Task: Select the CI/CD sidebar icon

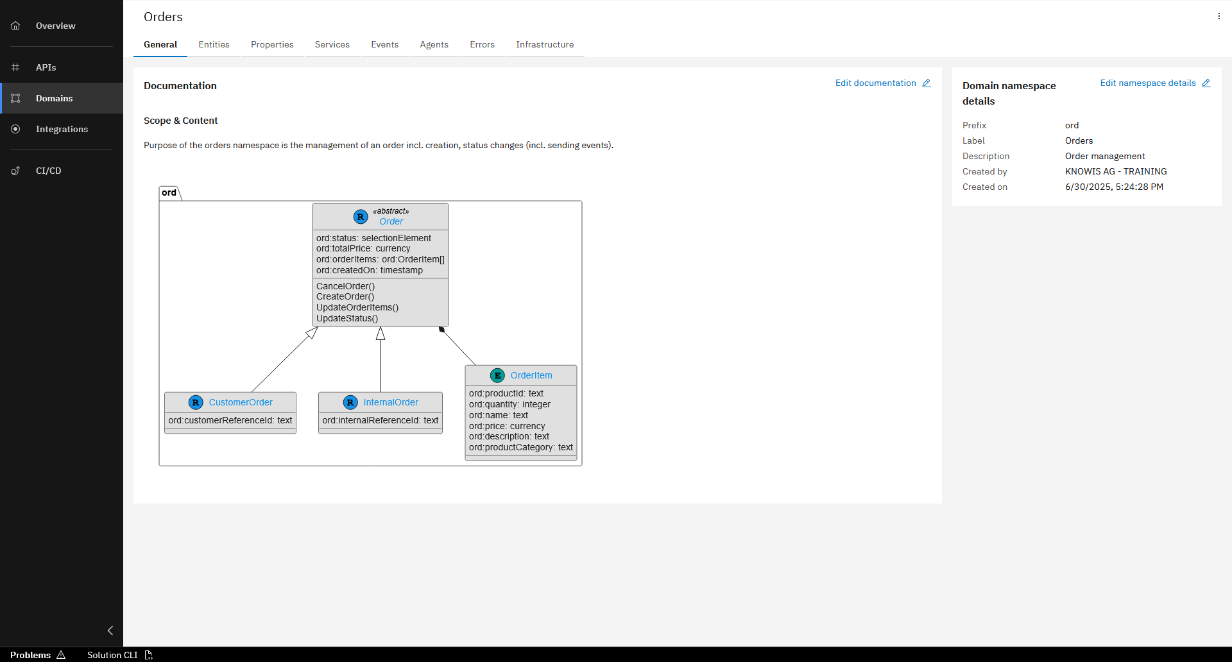Action: tap(15, 170)
